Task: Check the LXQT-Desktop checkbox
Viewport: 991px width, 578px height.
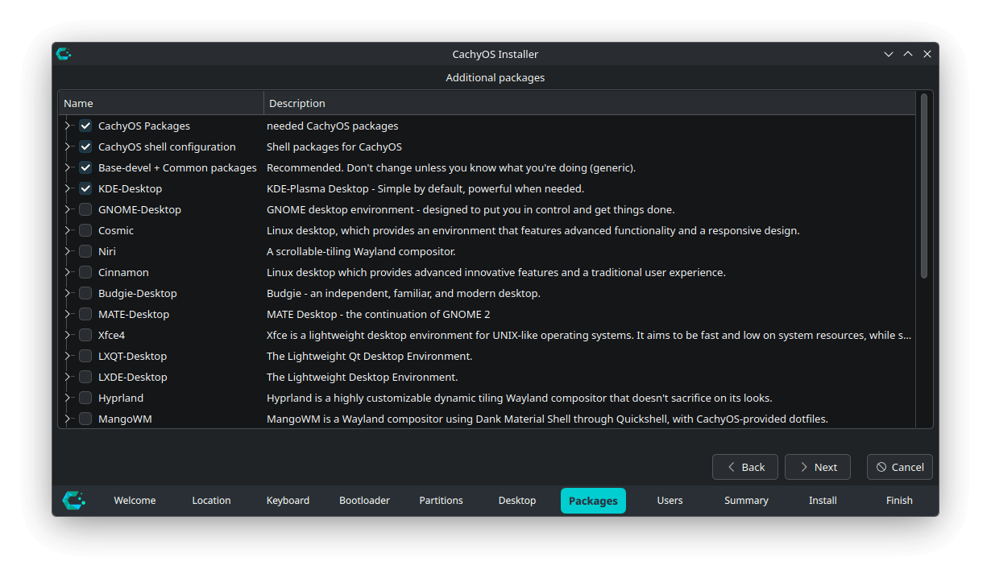Action: pos(85,356)
